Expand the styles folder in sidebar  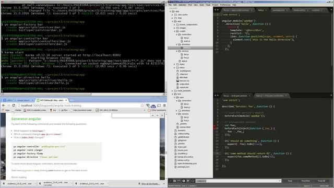[175, 64]
